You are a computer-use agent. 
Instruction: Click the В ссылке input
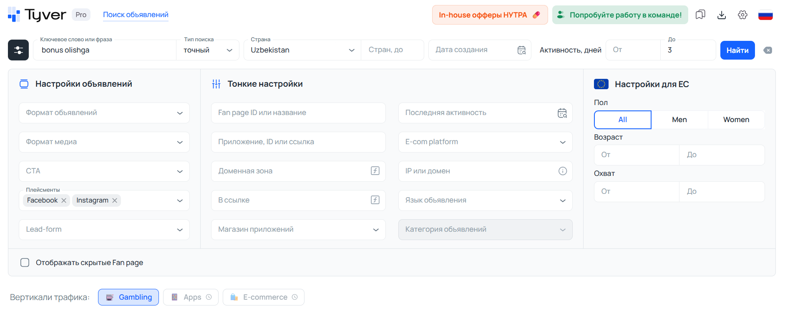(298, 200)
